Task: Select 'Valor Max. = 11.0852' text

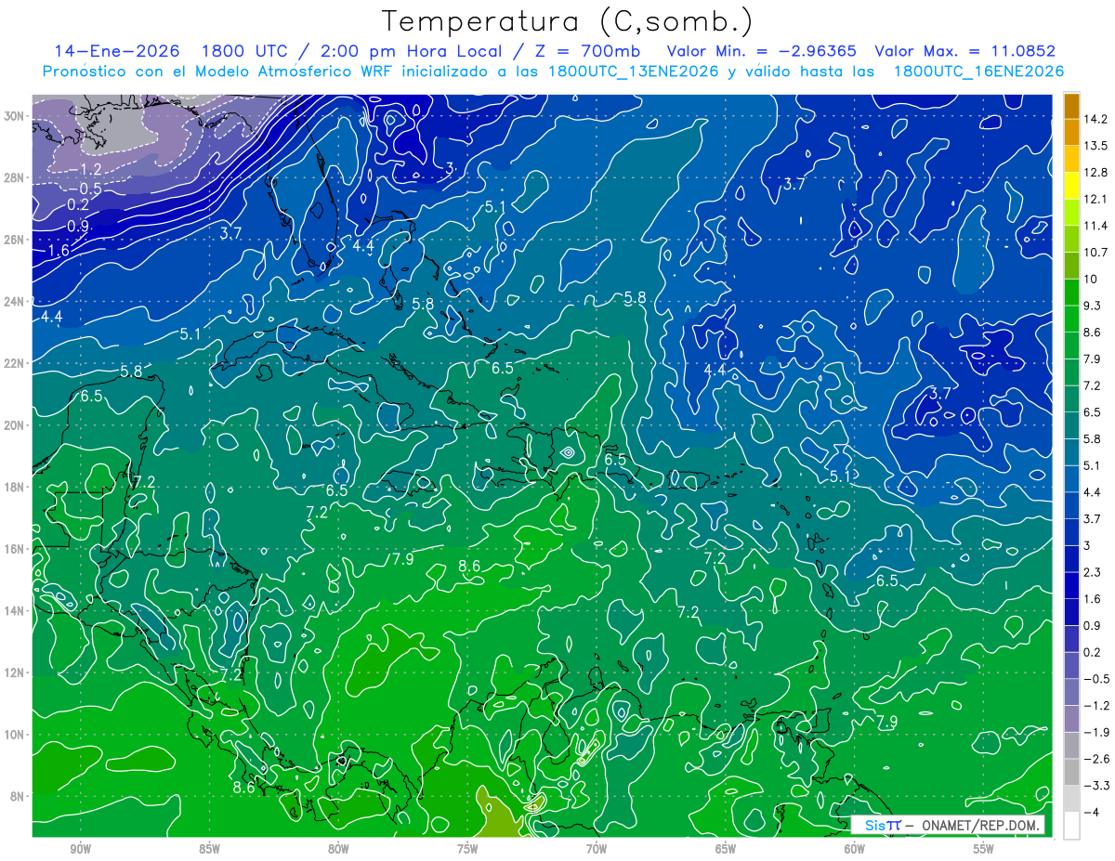Action: pos(966,50)
